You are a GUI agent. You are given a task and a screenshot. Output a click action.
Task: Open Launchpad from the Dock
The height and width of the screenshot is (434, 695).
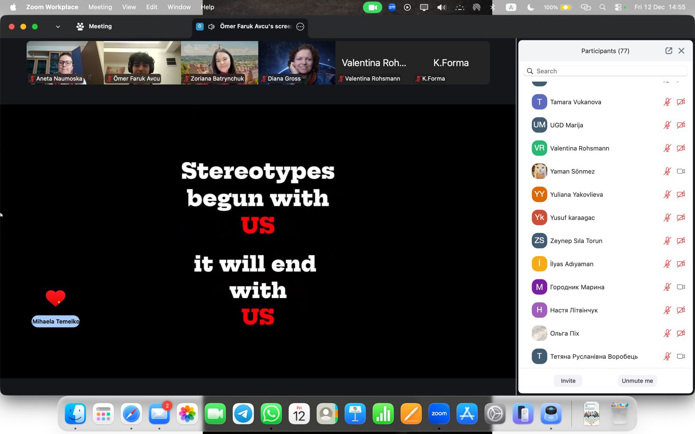click(x=103, y=414)
